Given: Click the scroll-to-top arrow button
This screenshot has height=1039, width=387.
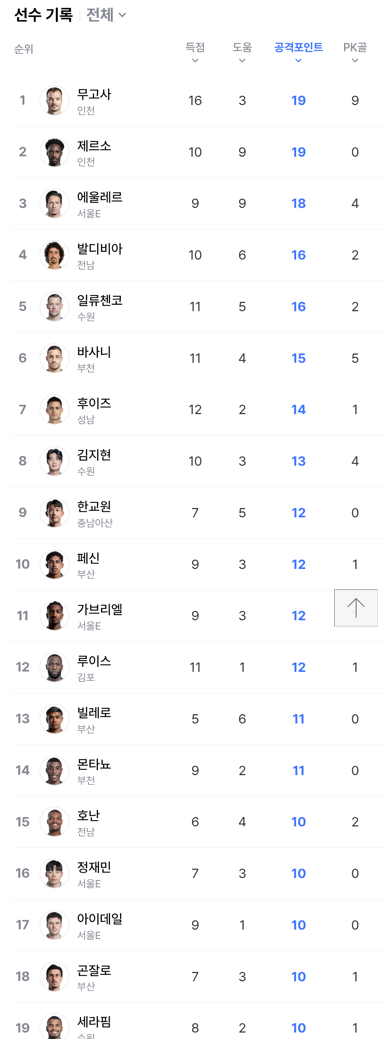Looking at the screenshot, I should pyautogui.click(x=355, y=607).
